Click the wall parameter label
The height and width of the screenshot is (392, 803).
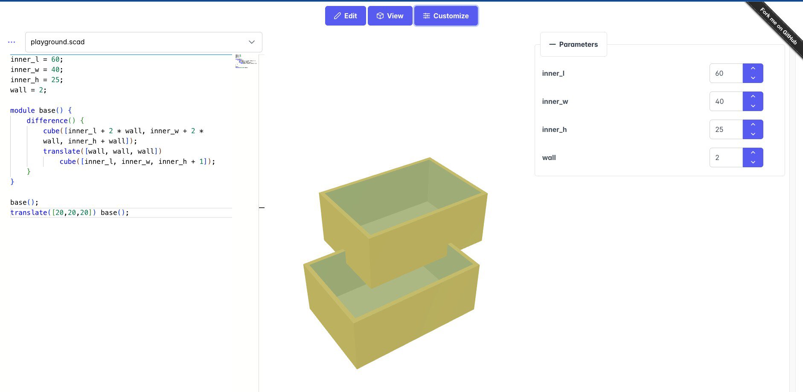549,157
